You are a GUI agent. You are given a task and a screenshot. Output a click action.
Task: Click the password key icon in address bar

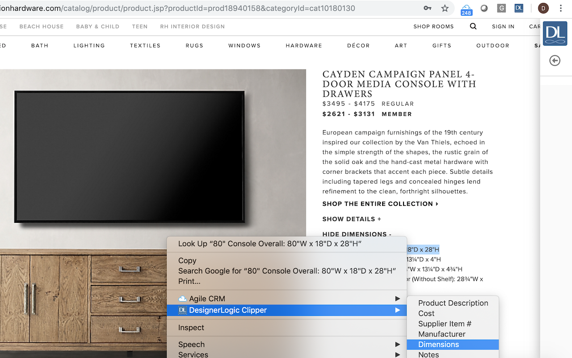(428, 8)
